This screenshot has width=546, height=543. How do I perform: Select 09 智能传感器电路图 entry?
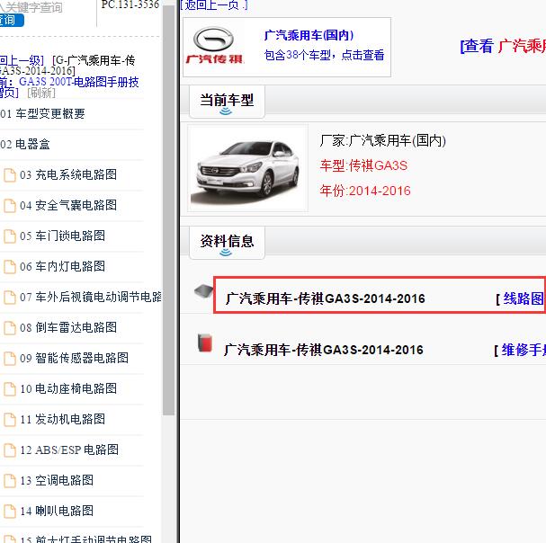[74, 358]
